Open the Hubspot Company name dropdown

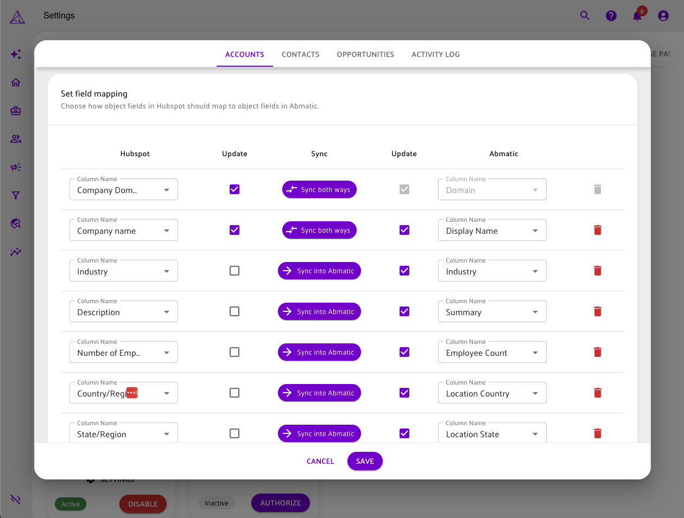124,231
